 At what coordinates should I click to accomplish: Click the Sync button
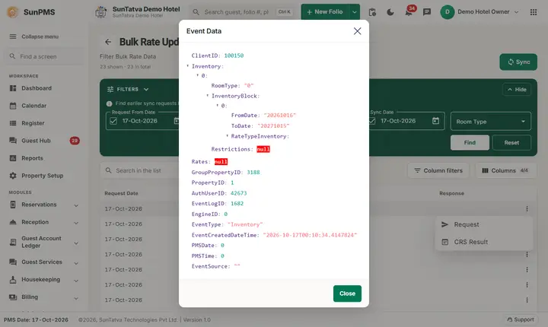click(x=518, y=62)
